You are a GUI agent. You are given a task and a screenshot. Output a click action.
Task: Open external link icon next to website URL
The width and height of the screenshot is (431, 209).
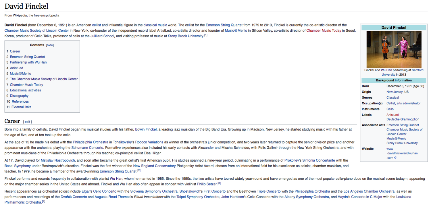click(x=395, y=158)
